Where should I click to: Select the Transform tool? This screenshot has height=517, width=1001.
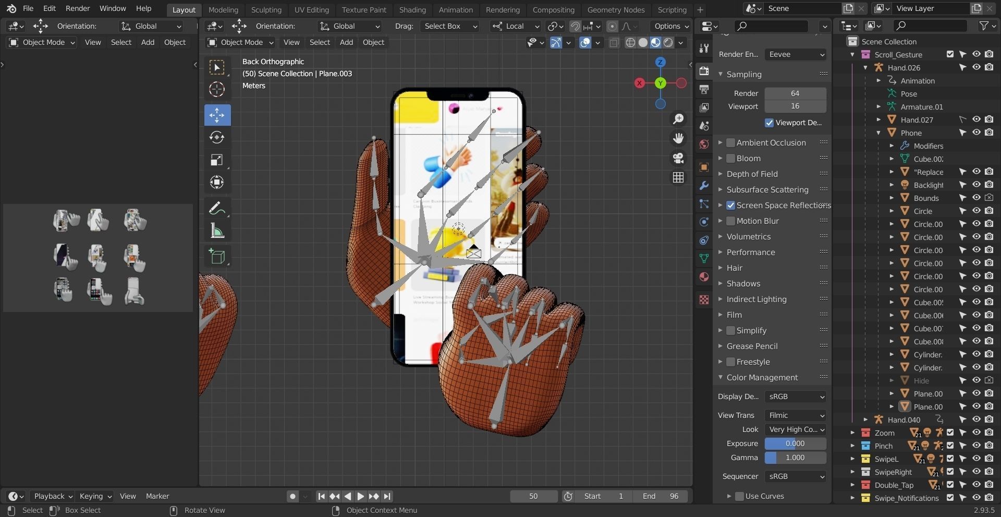[217, 183]
